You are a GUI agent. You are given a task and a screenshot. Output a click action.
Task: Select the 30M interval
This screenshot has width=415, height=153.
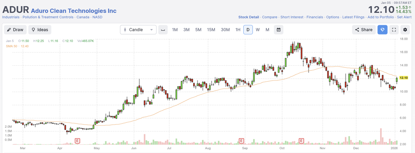[x=225, y=30]
